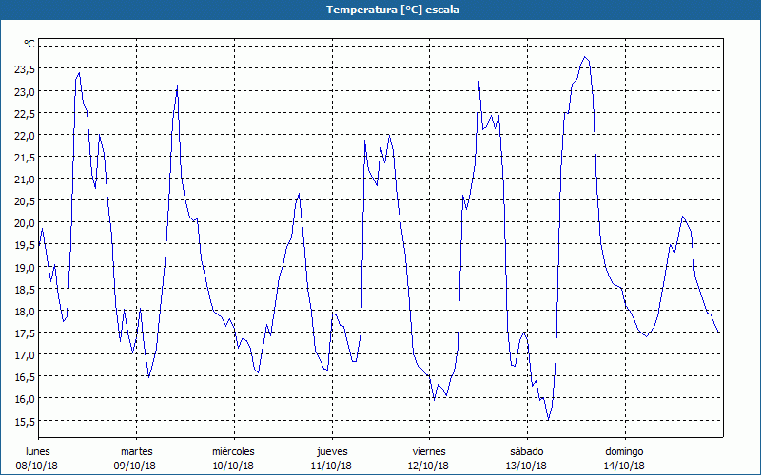
Task: Click the 20,0 y-axis value
Action: coord(25,223)
